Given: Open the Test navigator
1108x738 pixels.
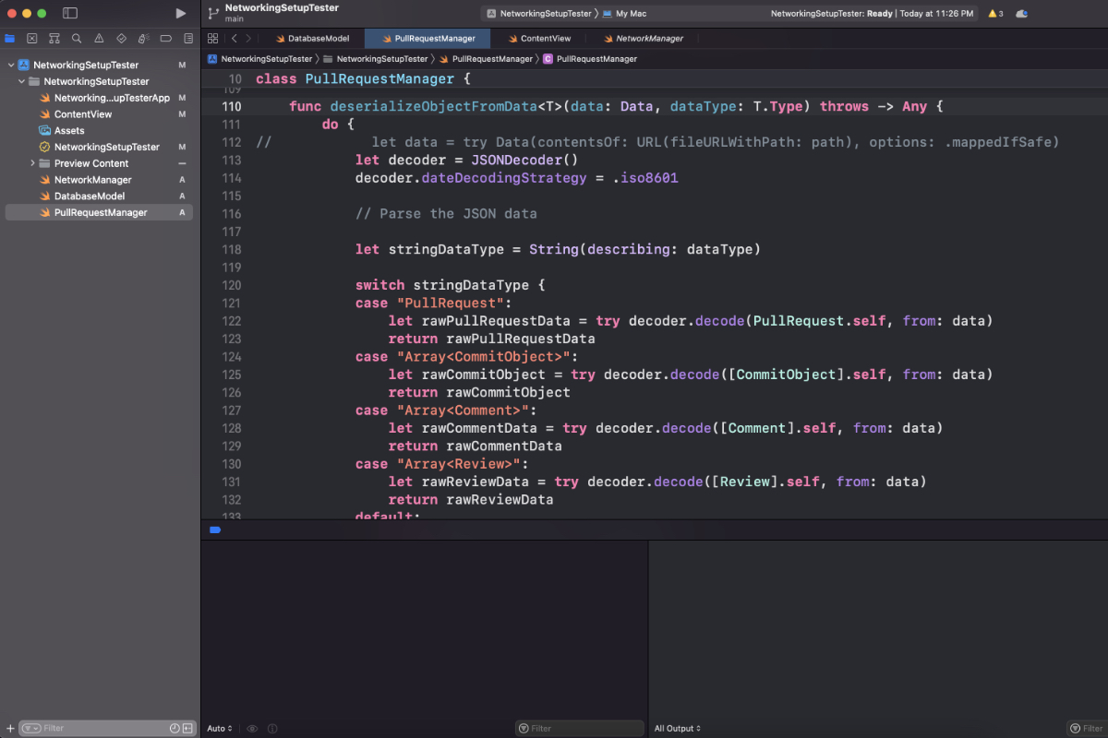Looking at the screenshot, I should 121,38.
